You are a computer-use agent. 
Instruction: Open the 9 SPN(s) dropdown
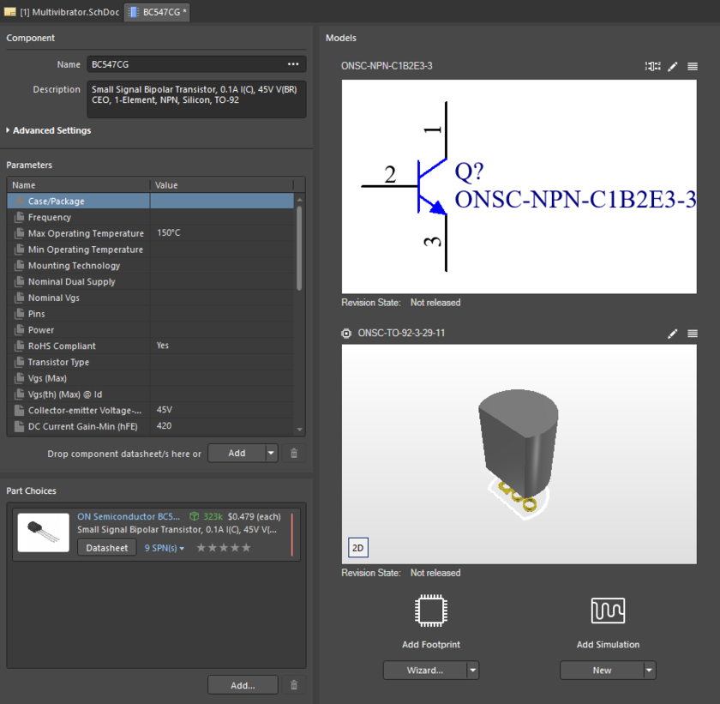[x=164, y=547]
